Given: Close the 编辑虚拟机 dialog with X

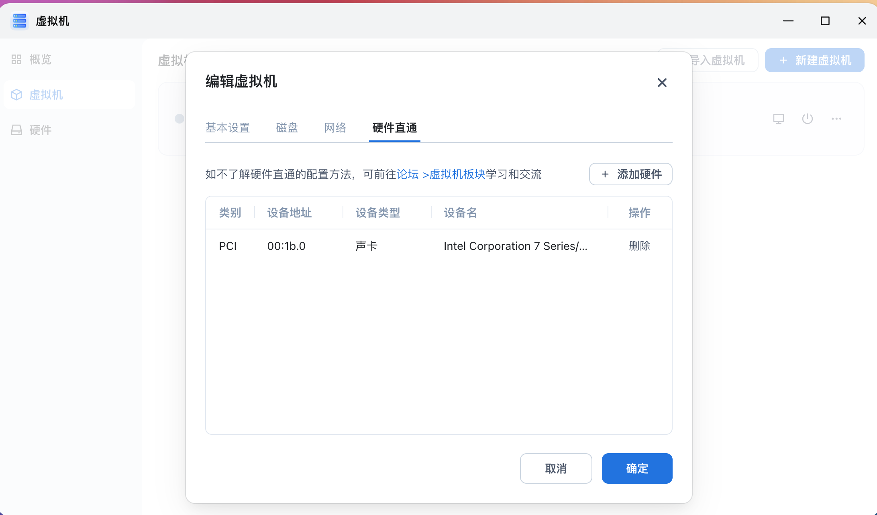Looking at the screenshot, I should tap(662, 83).
